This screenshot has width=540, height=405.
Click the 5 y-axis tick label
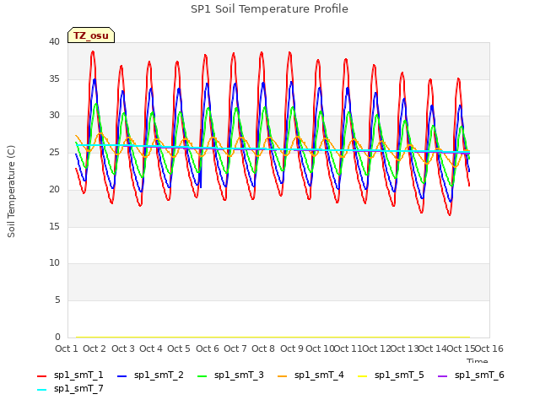(x=57, y=300)
